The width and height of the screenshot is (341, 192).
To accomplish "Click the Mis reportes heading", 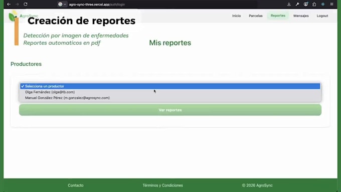I will click(170, 43).
